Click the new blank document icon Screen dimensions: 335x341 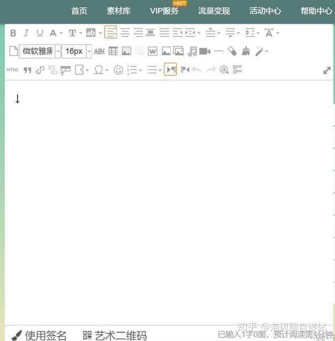coord(14,51)
